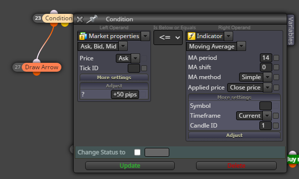This screenshot has height=179, width=299.
Task: Click the +50 pips adjust field
Action: coord(125,94)
